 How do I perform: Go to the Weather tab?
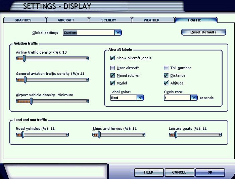click(152, 20)
